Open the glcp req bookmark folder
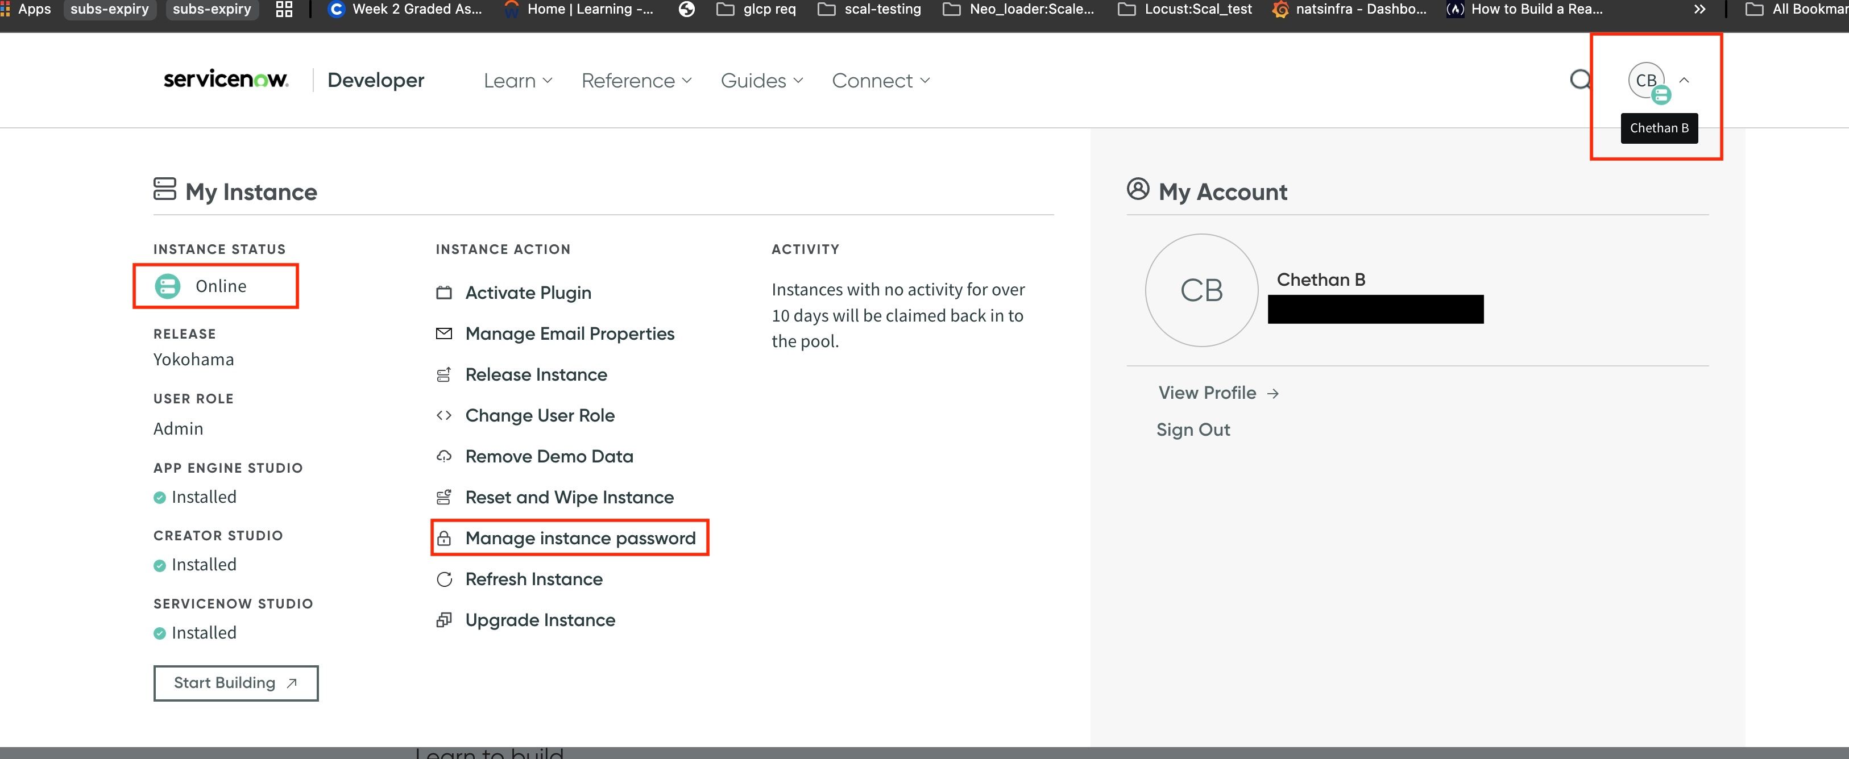1849x759 pixels. [757, 9]
